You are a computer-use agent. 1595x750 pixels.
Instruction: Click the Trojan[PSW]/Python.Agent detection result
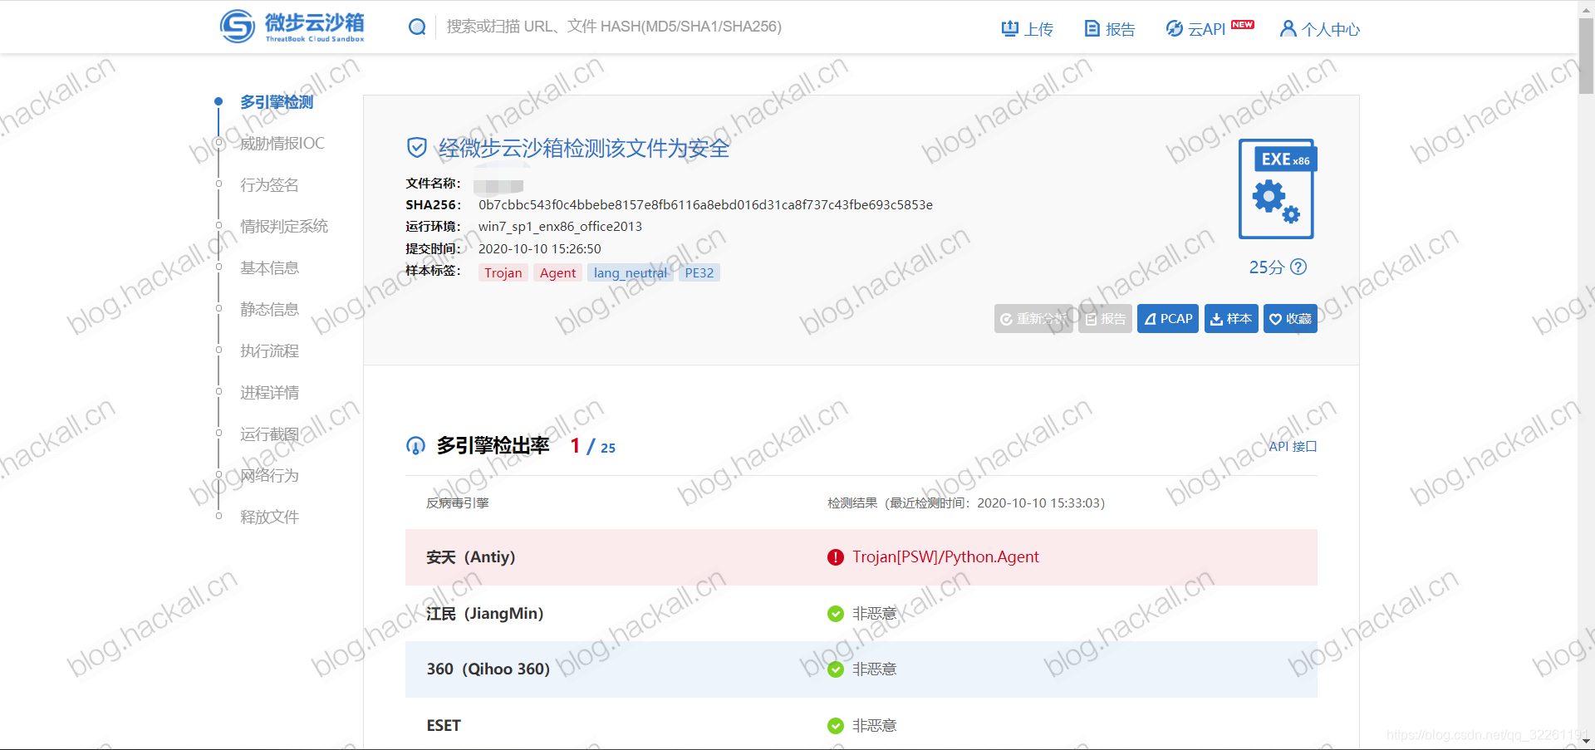point(945,557)
